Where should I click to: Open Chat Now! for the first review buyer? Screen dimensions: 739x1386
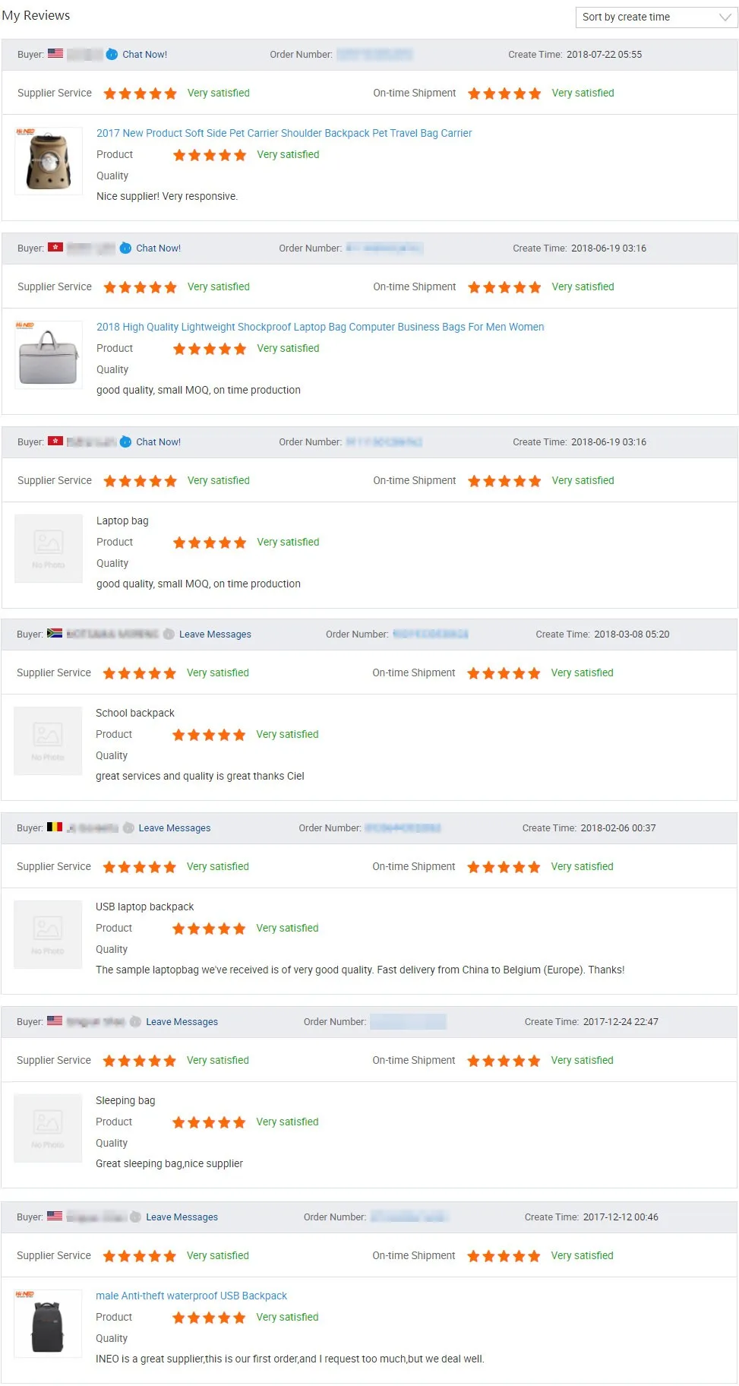tap(145, 54)
